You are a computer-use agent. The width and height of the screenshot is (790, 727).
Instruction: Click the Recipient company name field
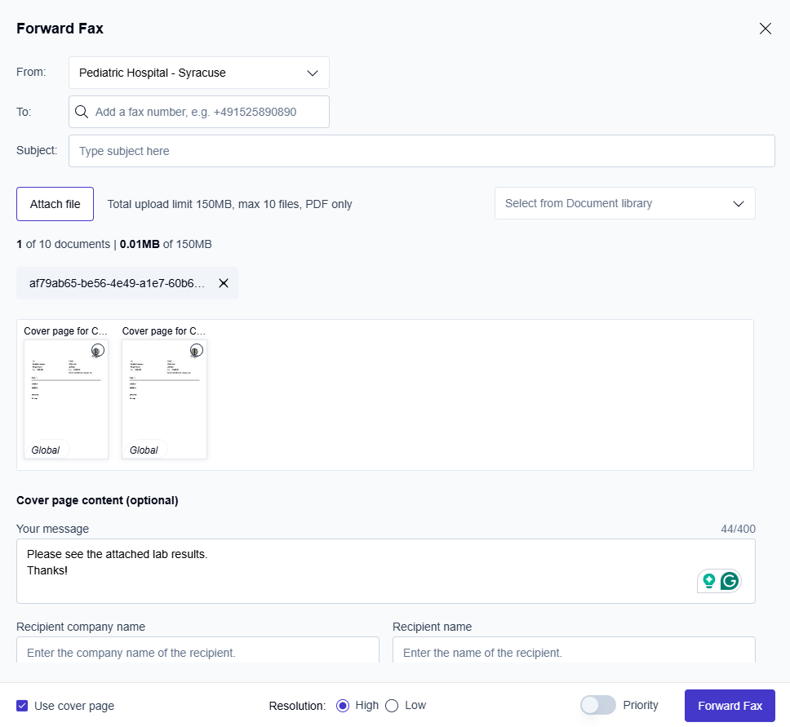(197, 652)
